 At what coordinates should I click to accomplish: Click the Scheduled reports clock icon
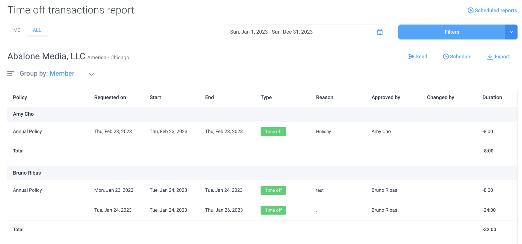pos(470,10)
